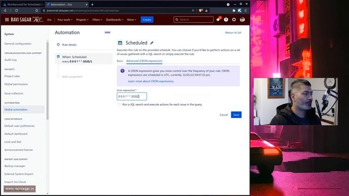
Task: Open a new browser tab with plus
Action: pyautogui.click(x=92, y=4)
